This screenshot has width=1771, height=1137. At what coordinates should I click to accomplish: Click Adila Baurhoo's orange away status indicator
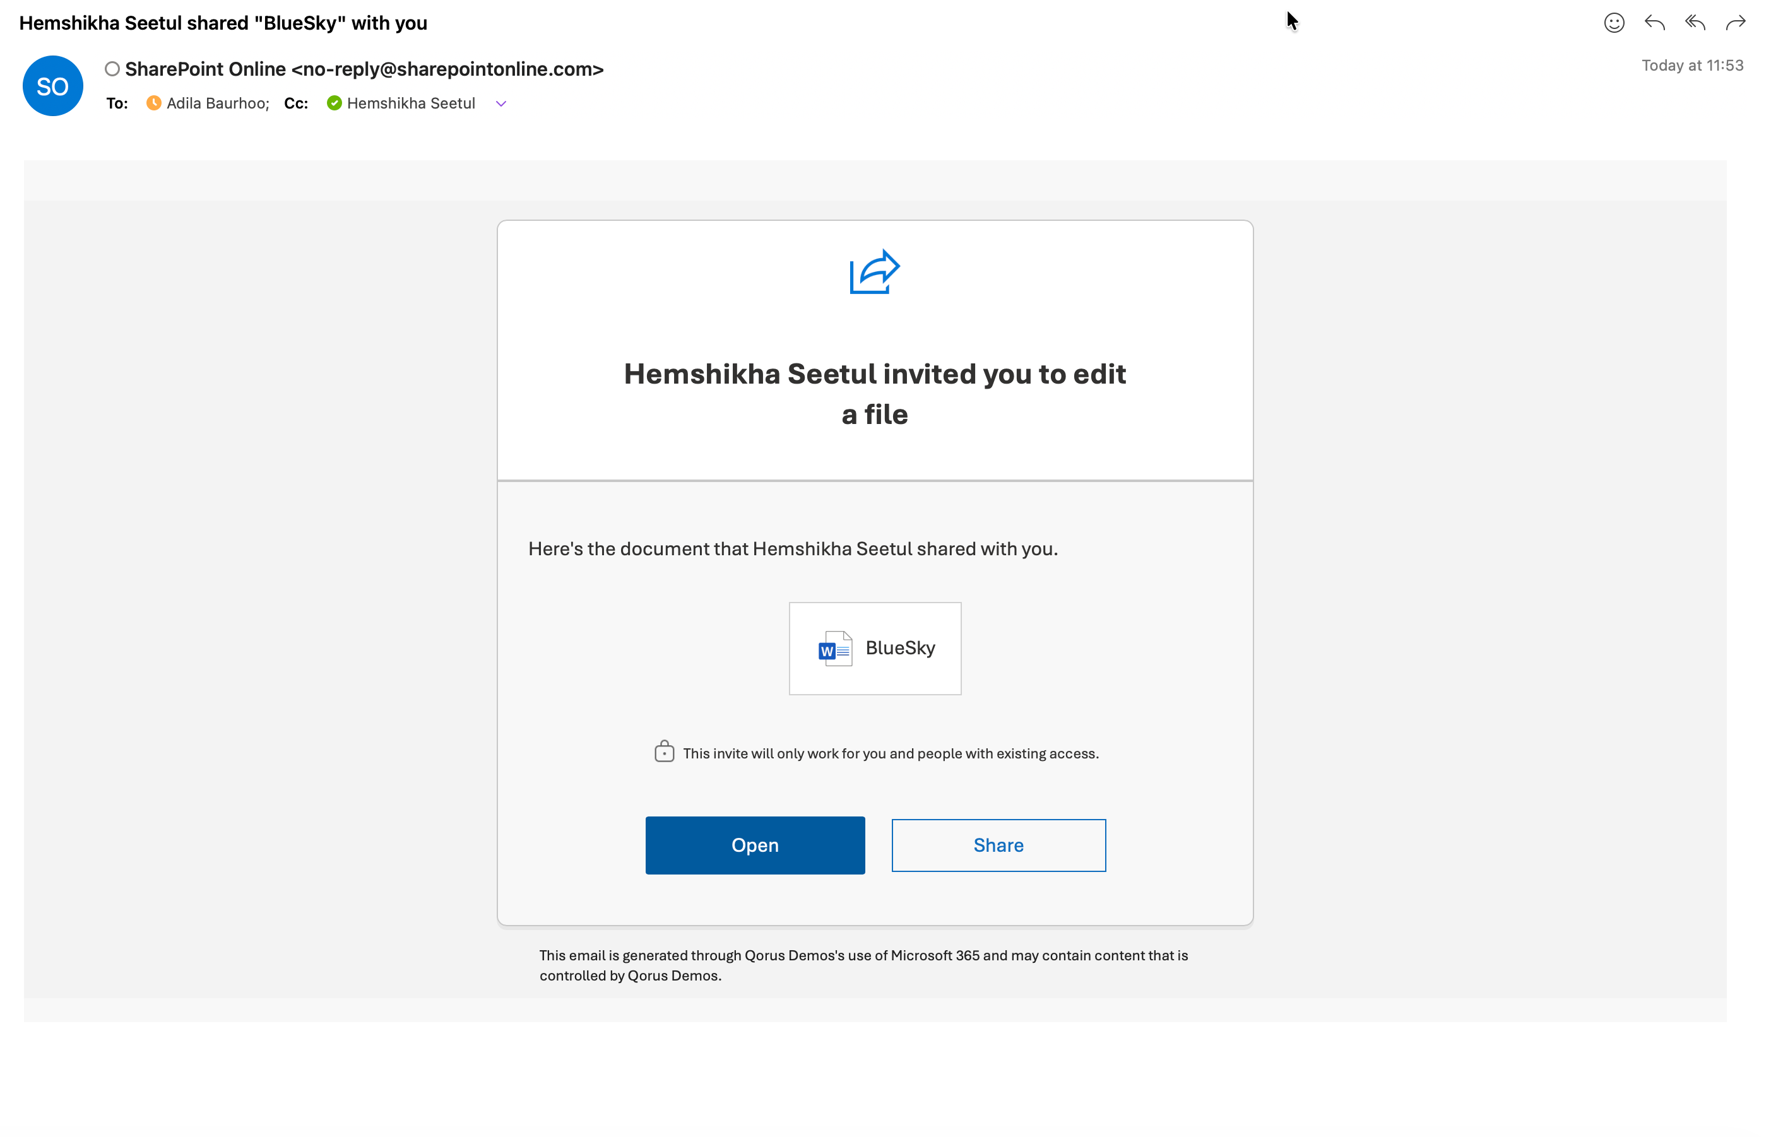coord(153,103)
